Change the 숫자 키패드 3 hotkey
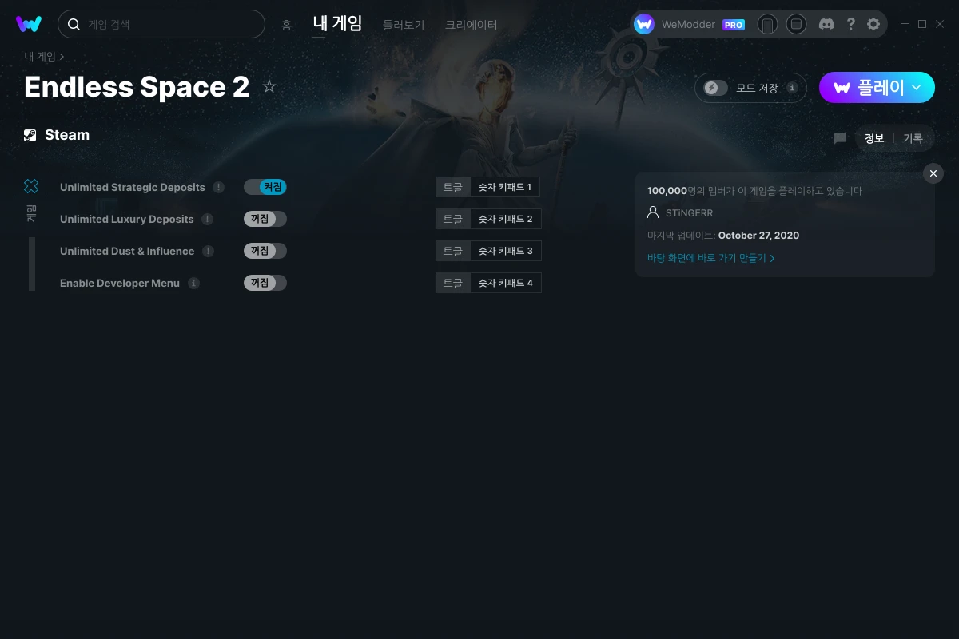The width and height of the screenshot is (959, 639). (506, 251)
